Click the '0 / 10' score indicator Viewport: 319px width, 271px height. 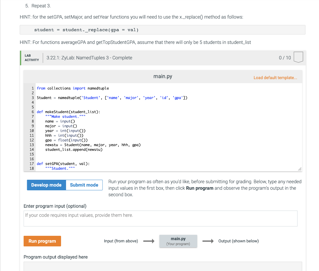pos(285,58)
